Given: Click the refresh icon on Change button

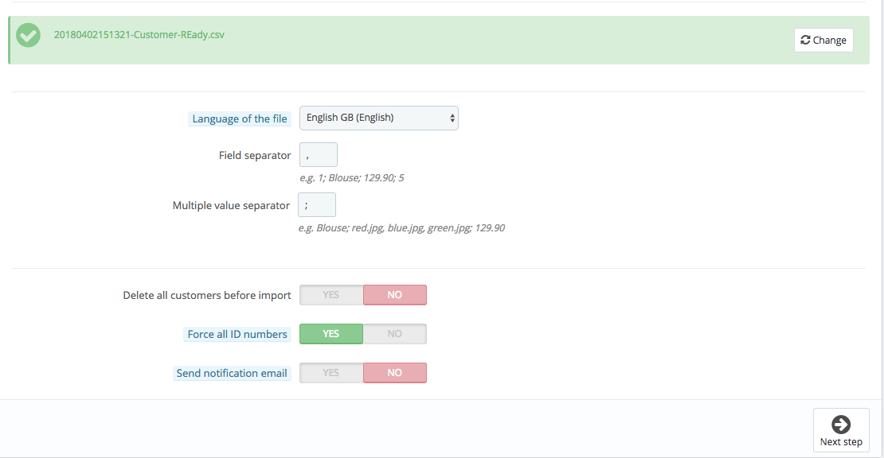Looking at the screenshot, I should click(x=805, y=40).
